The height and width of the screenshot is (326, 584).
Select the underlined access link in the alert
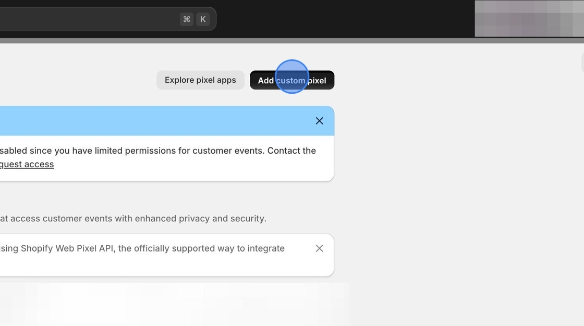tap(26, 164)
